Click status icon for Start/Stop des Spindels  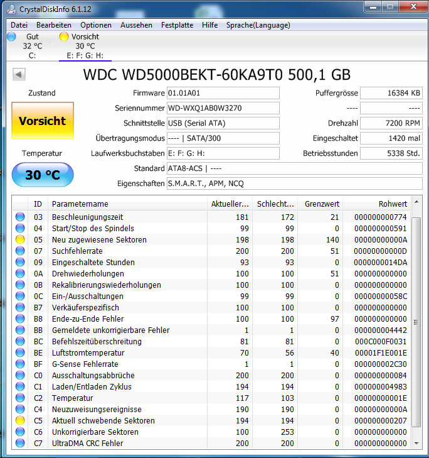pyautogui.click(x=20, y=229)
